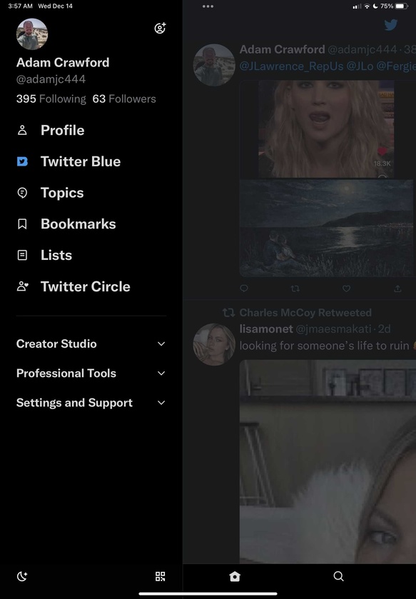Like Adam Crawford's tweet with the heart icon
The image size is (416, 599).
(346, 288)
